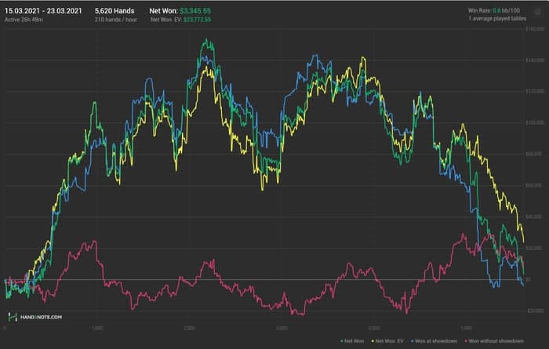This screenshot has height=349, width=549.
Task: Click the Net Won EV $23,772.55 value
Action: click(195, 18)
